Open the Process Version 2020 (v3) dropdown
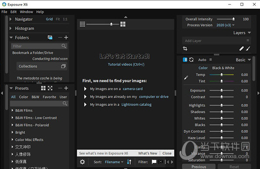The image size is (260, 169). tap(225, 25)
